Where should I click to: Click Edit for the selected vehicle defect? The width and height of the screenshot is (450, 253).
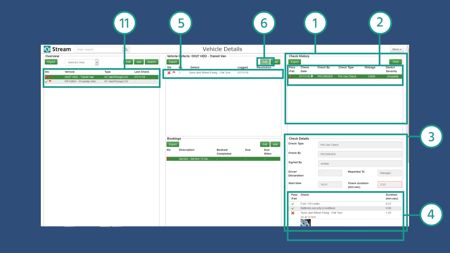[265, 62]
